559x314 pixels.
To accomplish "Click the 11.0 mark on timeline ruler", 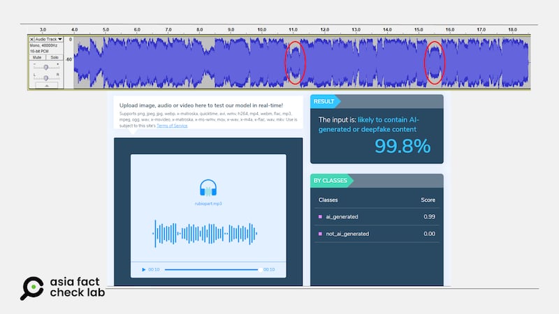I will (293, 30).
